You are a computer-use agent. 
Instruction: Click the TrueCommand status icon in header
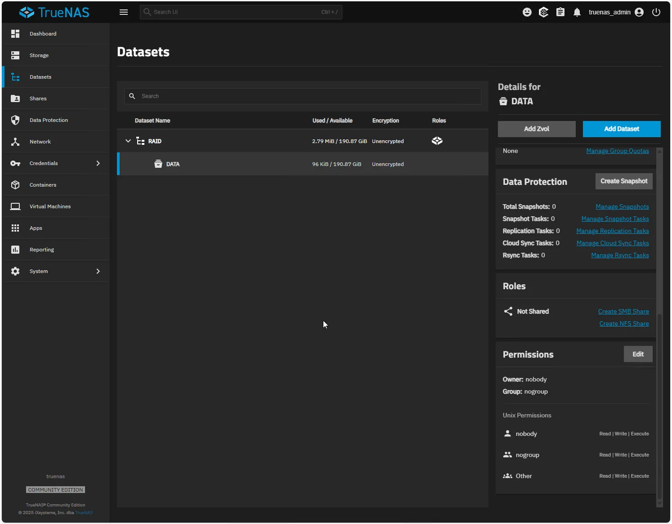pyautogui.click(x=543, y=12)
